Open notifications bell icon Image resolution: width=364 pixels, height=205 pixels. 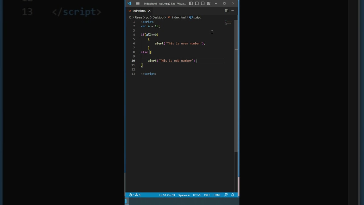233,195
